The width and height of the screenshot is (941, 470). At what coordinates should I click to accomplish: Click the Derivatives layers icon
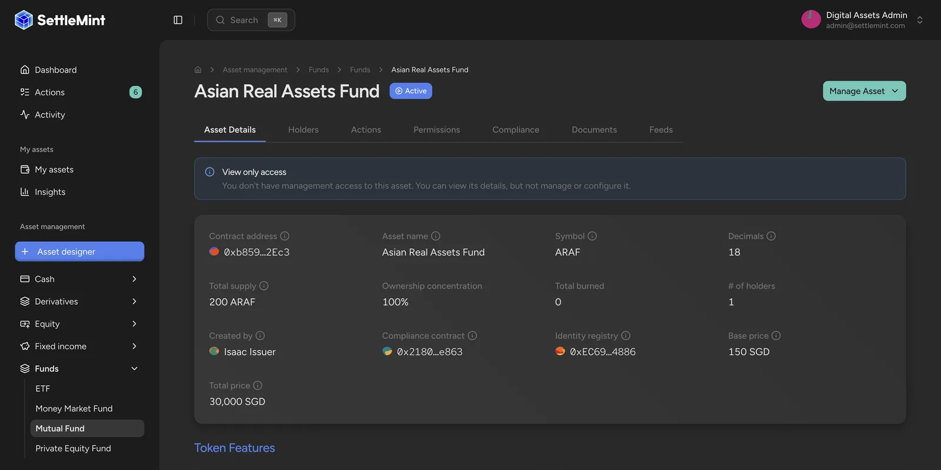click(25, 301)
